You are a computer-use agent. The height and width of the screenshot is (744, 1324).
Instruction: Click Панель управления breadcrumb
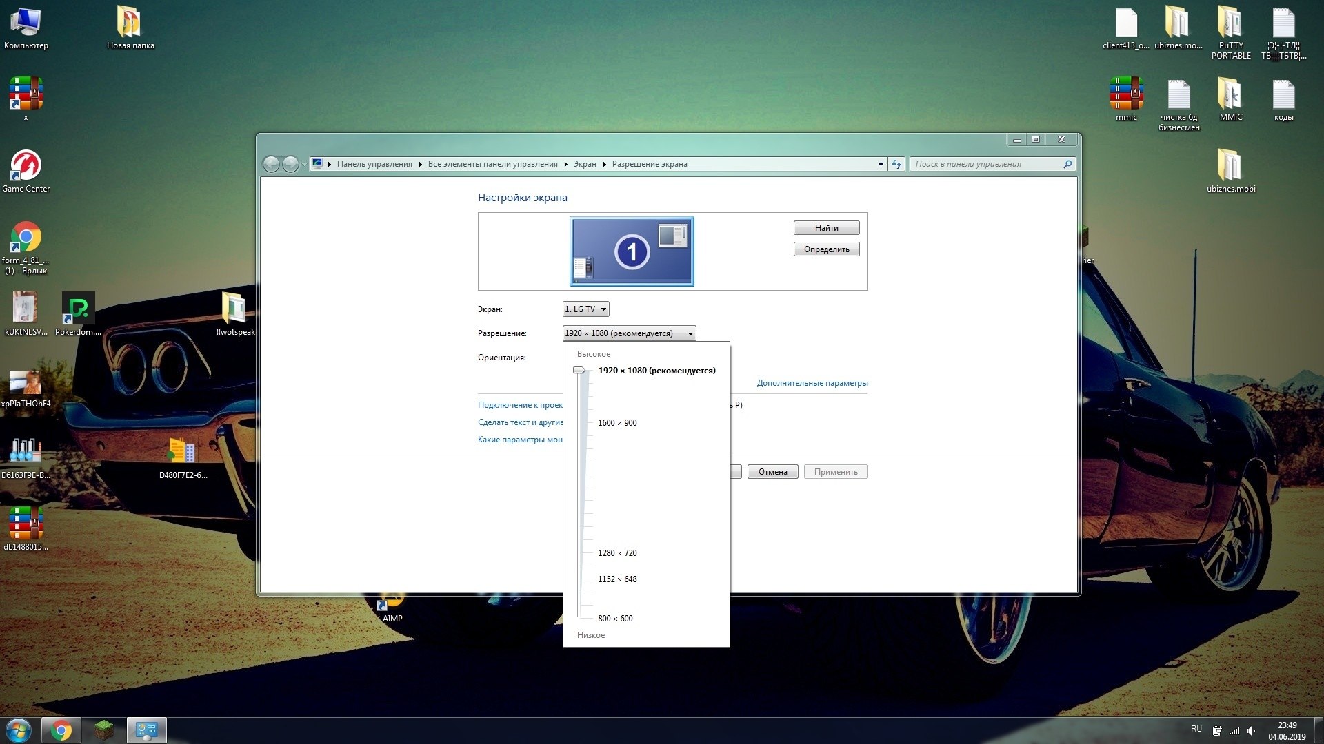point(374,164)
